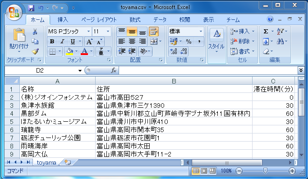Switch to the ページ レイアウト tab

(x=99, y=20)
